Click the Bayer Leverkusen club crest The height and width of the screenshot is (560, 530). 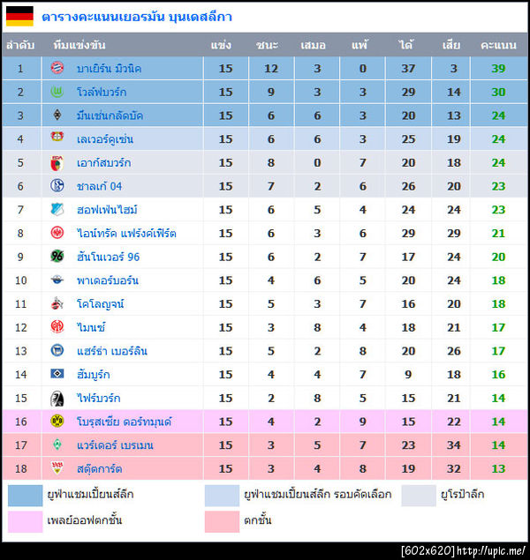(x=57, y=138)
